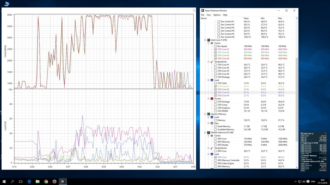The image size is (330, 185).
Task: Collapse the Generic Memory tree node
Action: [x=205, y=114]
